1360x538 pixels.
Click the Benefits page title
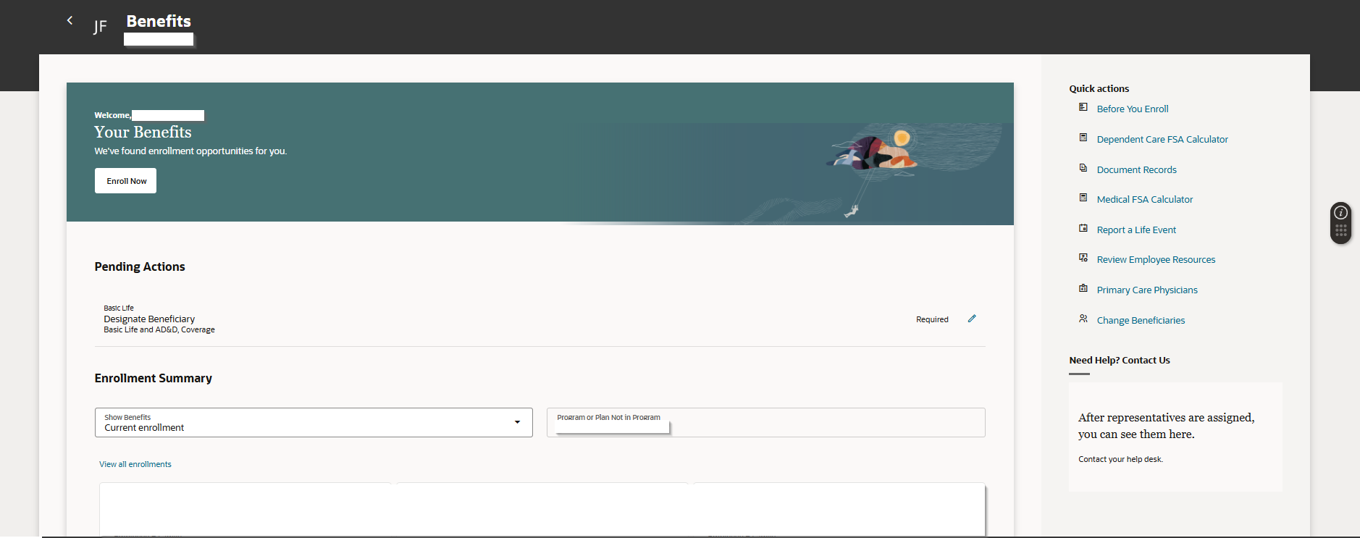(x=159, y=21)
